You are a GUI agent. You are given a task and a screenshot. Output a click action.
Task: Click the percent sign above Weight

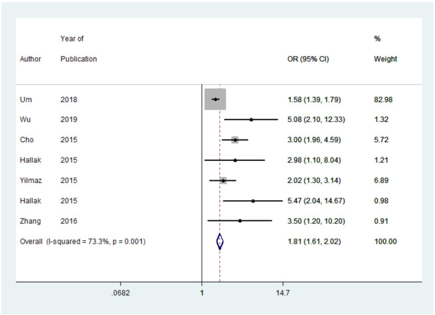[x=377, y=39]
